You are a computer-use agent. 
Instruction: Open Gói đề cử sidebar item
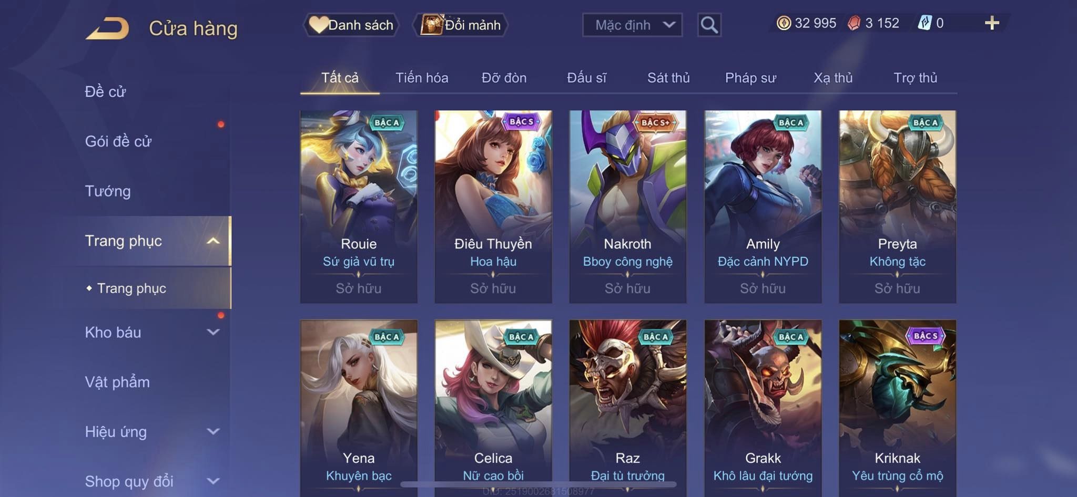118,141
